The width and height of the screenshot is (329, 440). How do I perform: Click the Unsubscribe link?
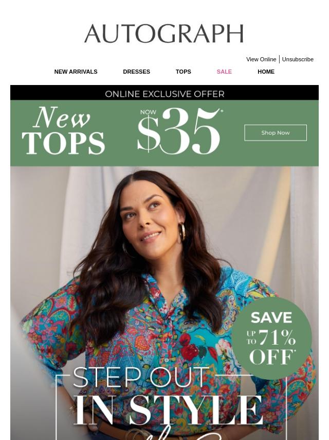click(x=298, y=59)
